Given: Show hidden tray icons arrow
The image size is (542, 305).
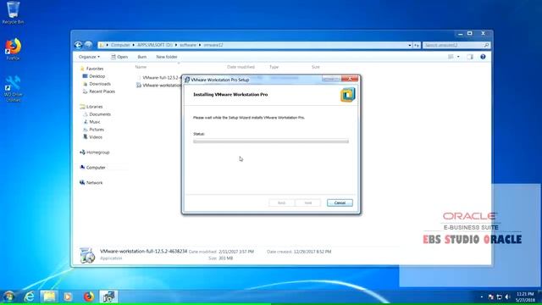Looking at the screenshot, I should tap(482, 297).
